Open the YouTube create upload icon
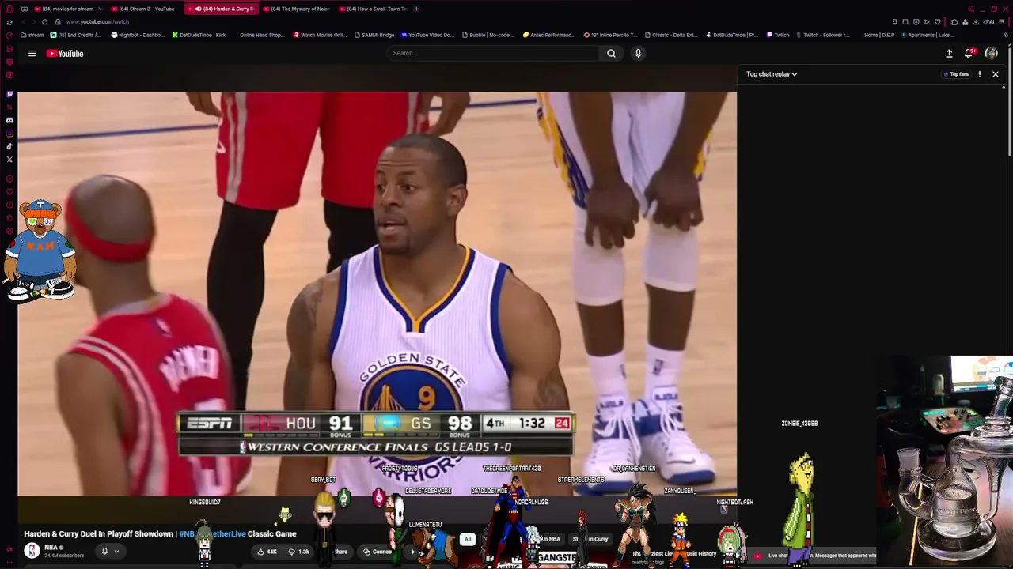1013x569 pixels. point(949,54)
